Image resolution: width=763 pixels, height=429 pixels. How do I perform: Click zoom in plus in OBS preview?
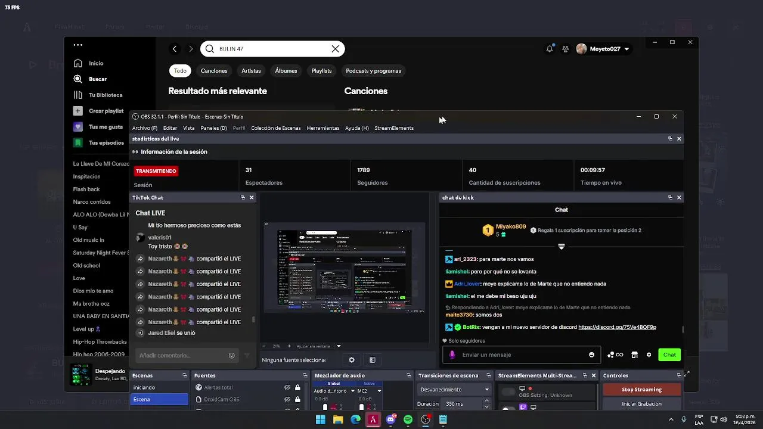289,346
